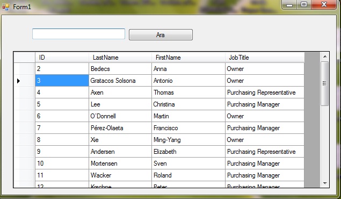Click scrollbar down arrow in grid
This screenshot has height=199, width=341.
pos(325,183)
